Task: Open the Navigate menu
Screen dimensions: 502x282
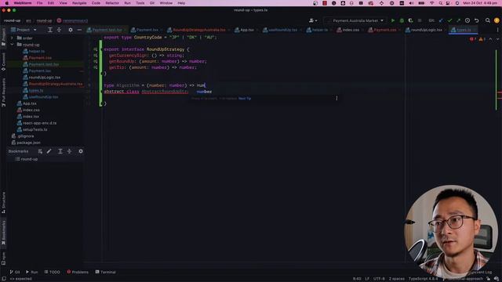Action: click(x=79, y=3)
